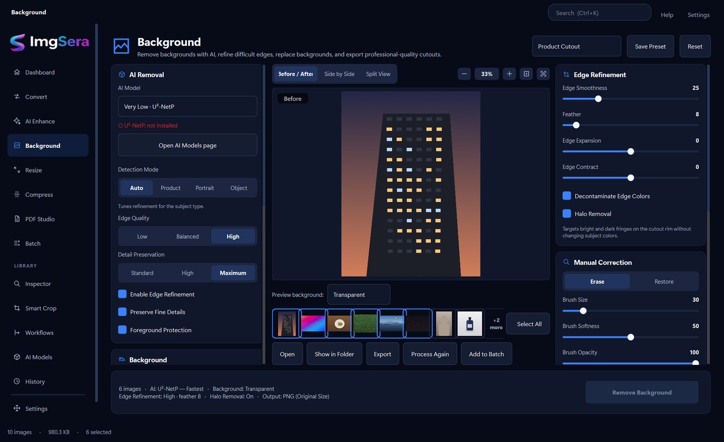
Task: Click the square-with-dot zoom icon
Action: [526, 74]
